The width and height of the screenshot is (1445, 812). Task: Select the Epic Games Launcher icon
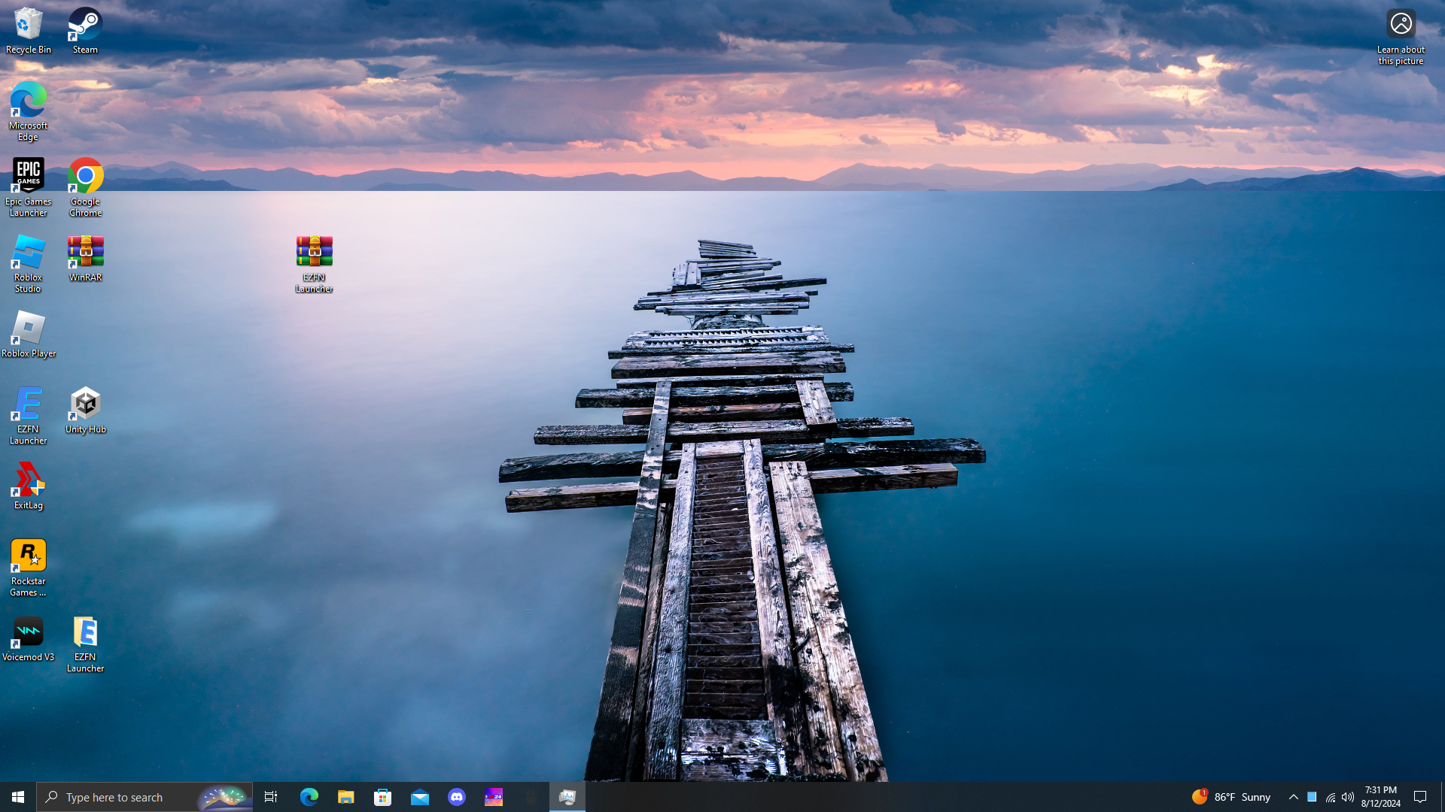29,186
